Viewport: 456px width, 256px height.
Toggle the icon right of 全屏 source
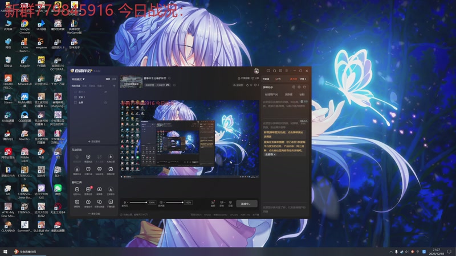105,102
